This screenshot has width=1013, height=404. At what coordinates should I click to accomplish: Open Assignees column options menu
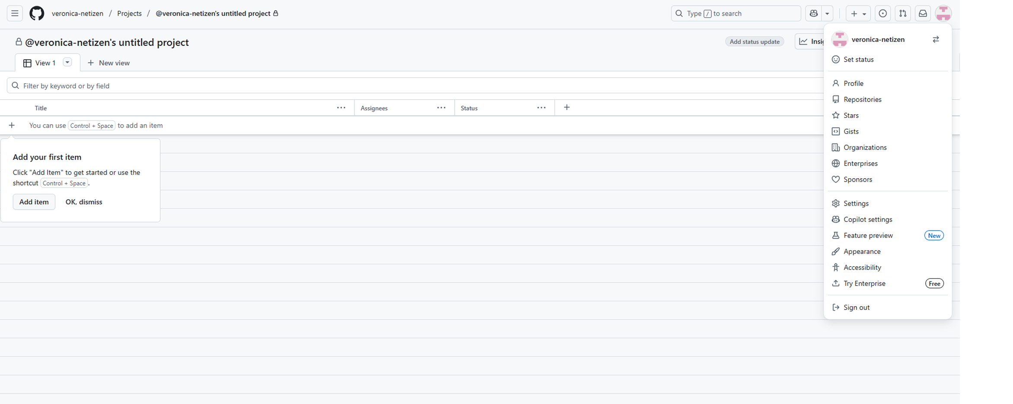[x=441, y=108]
